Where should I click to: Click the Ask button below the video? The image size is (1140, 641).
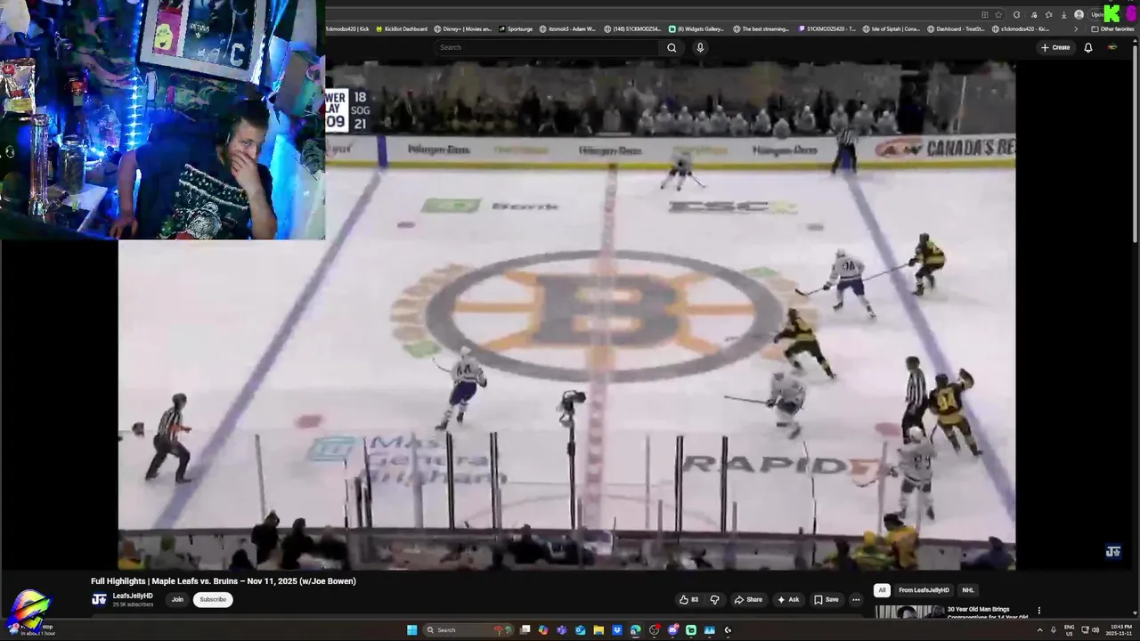(x=788, y=599)
